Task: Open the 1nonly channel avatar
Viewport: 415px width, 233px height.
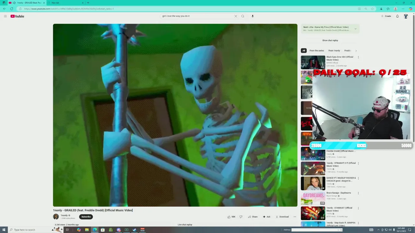Action: tap(56, 217)
